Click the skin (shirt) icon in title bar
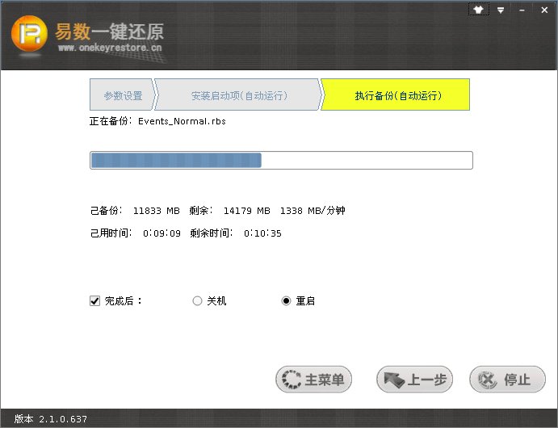The image size is (558, 428). (478, 10)
